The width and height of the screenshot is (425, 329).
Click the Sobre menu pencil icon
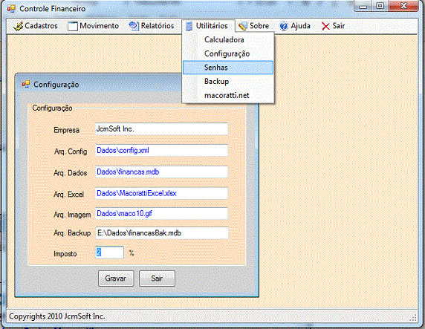click(243, 26)
